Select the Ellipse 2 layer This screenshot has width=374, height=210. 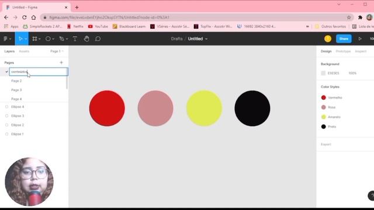click(18, 125)
